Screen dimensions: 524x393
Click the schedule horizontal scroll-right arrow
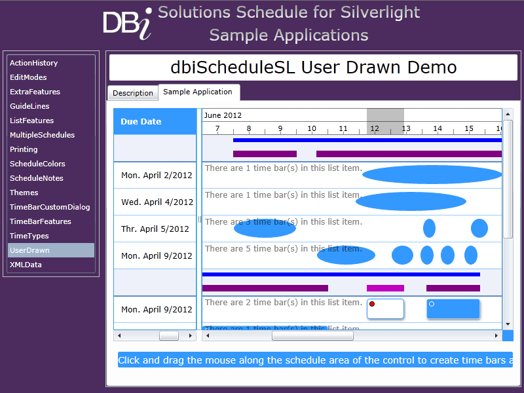pyautogui.click(x=496, y=335)
